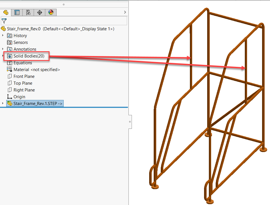Click into the feature tree filter field
The height and width of the screenshot is (205, 270).
[64, 21]
